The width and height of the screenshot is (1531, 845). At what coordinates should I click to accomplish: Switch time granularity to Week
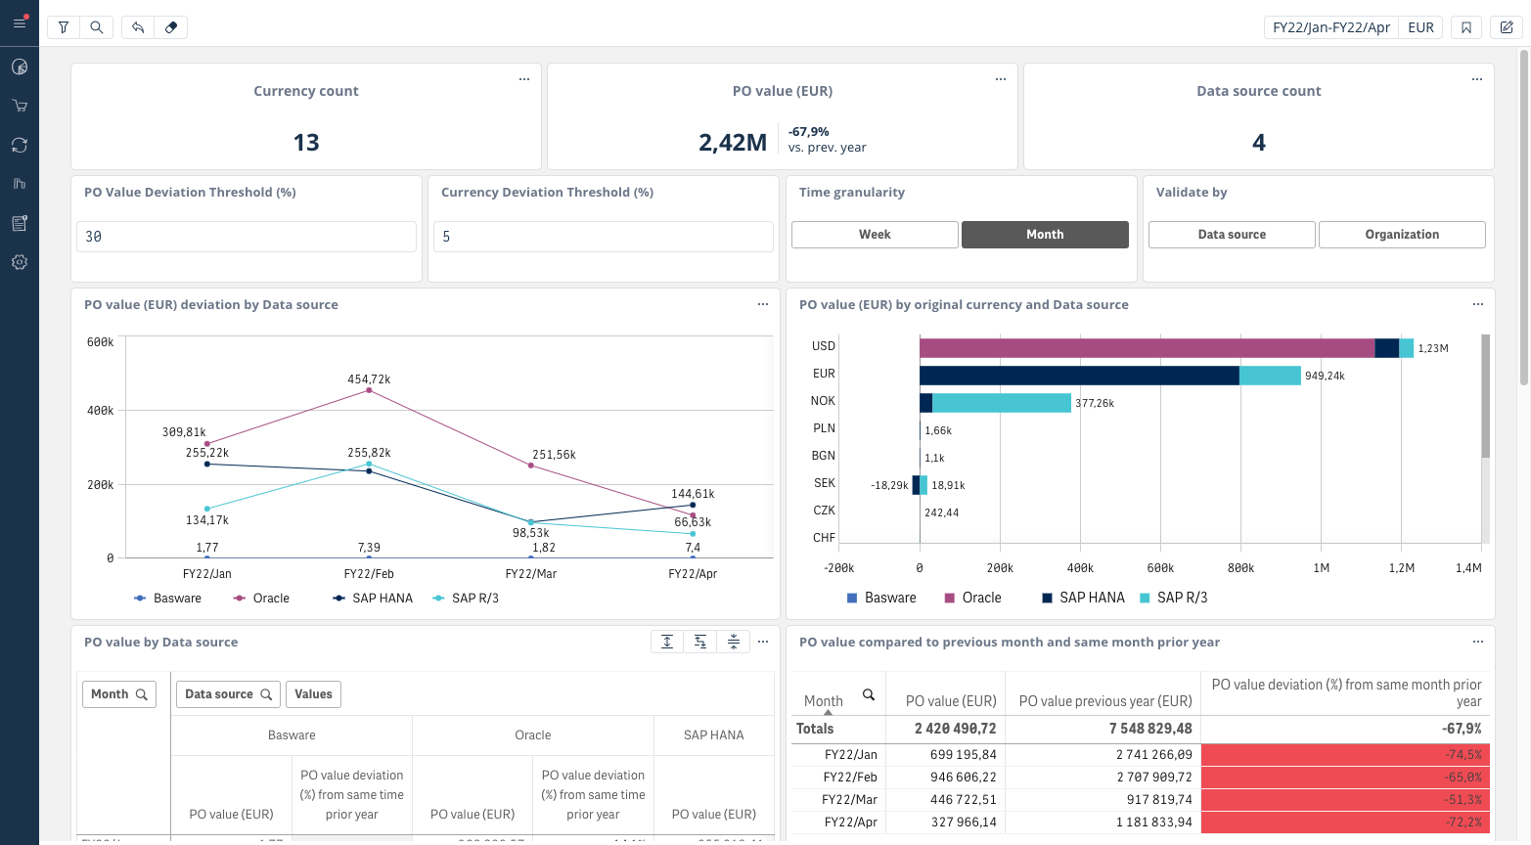click(875, 235)
